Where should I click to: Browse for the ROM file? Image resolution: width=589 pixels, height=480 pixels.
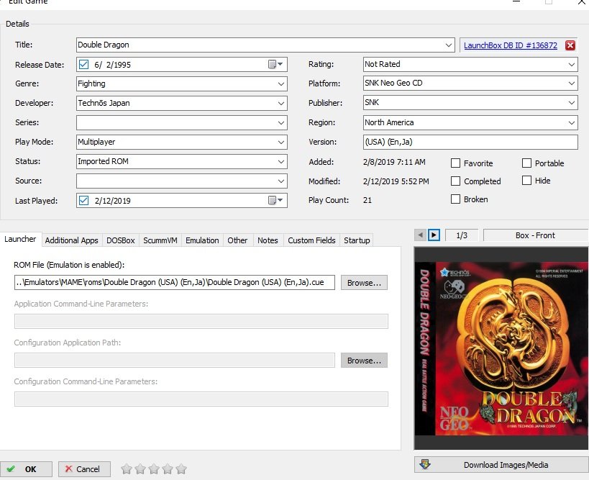364,283
